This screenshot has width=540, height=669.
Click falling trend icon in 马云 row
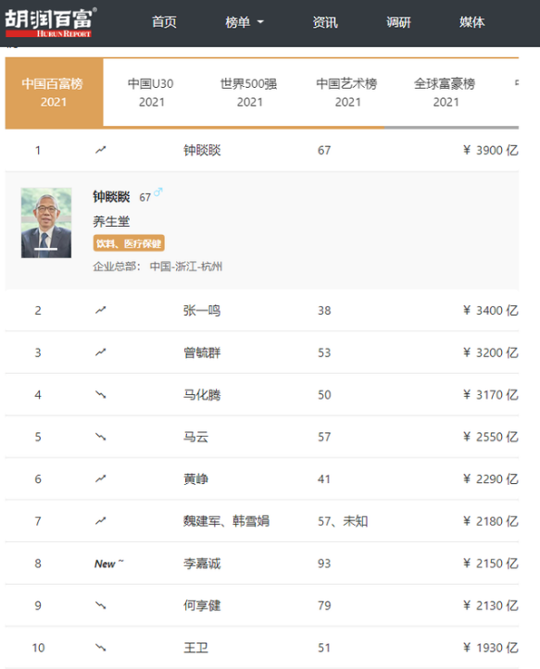pos(100,437)
